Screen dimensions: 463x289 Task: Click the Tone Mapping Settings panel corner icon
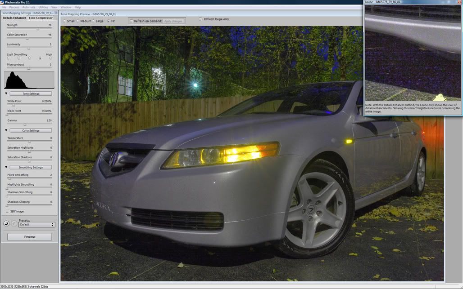[56, 13]
